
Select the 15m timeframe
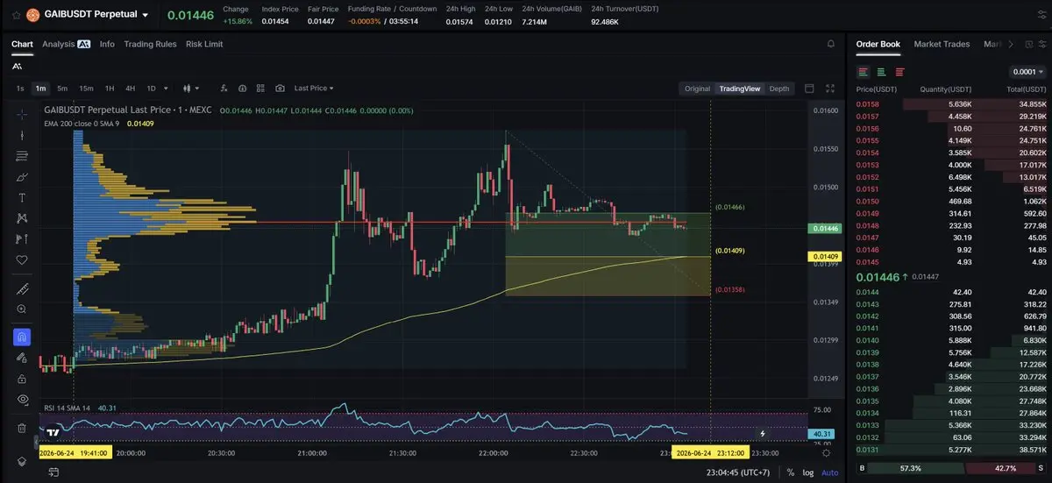point(86,89)
